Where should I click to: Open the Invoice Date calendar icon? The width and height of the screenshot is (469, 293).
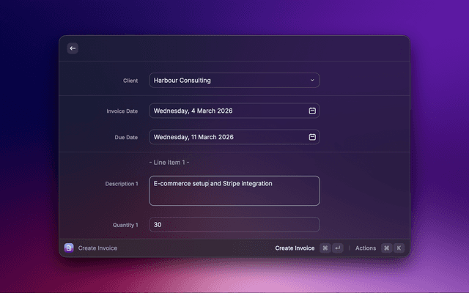pos(312,111)
